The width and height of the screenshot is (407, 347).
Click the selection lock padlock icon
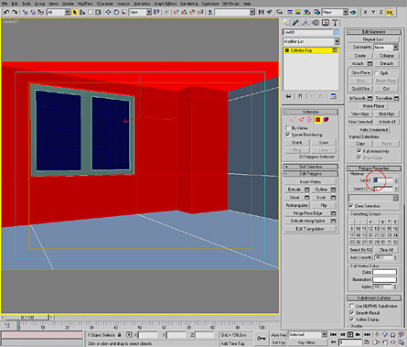pyautogui.click(x=120, y=335)
